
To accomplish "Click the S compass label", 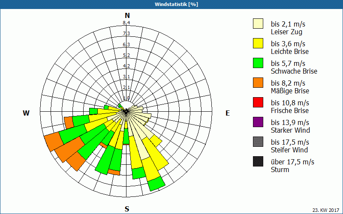I will [127, 209].
